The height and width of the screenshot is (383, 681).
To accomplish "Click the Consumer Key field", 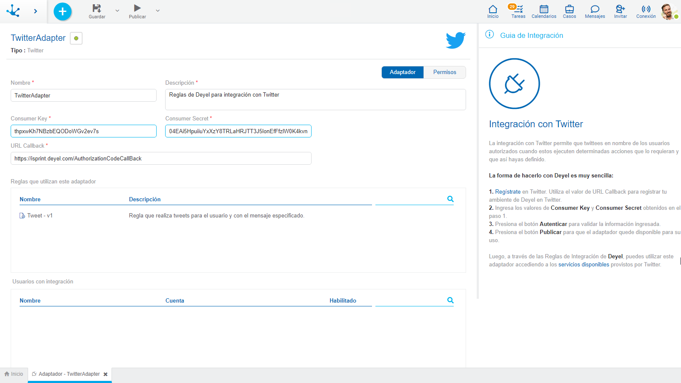I will [x=83, y=131].
